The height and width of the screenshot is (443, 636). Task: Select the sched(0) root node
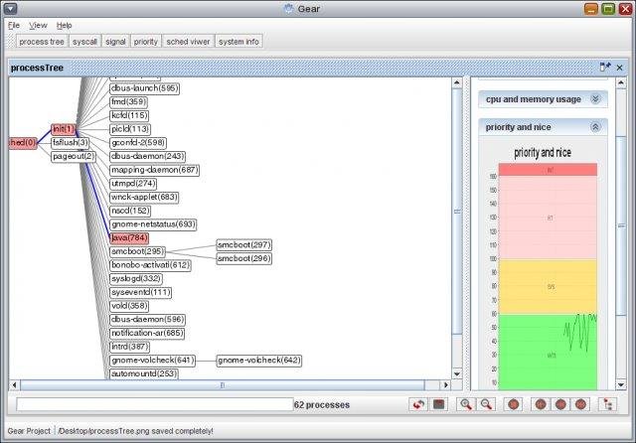coord(23,143)
